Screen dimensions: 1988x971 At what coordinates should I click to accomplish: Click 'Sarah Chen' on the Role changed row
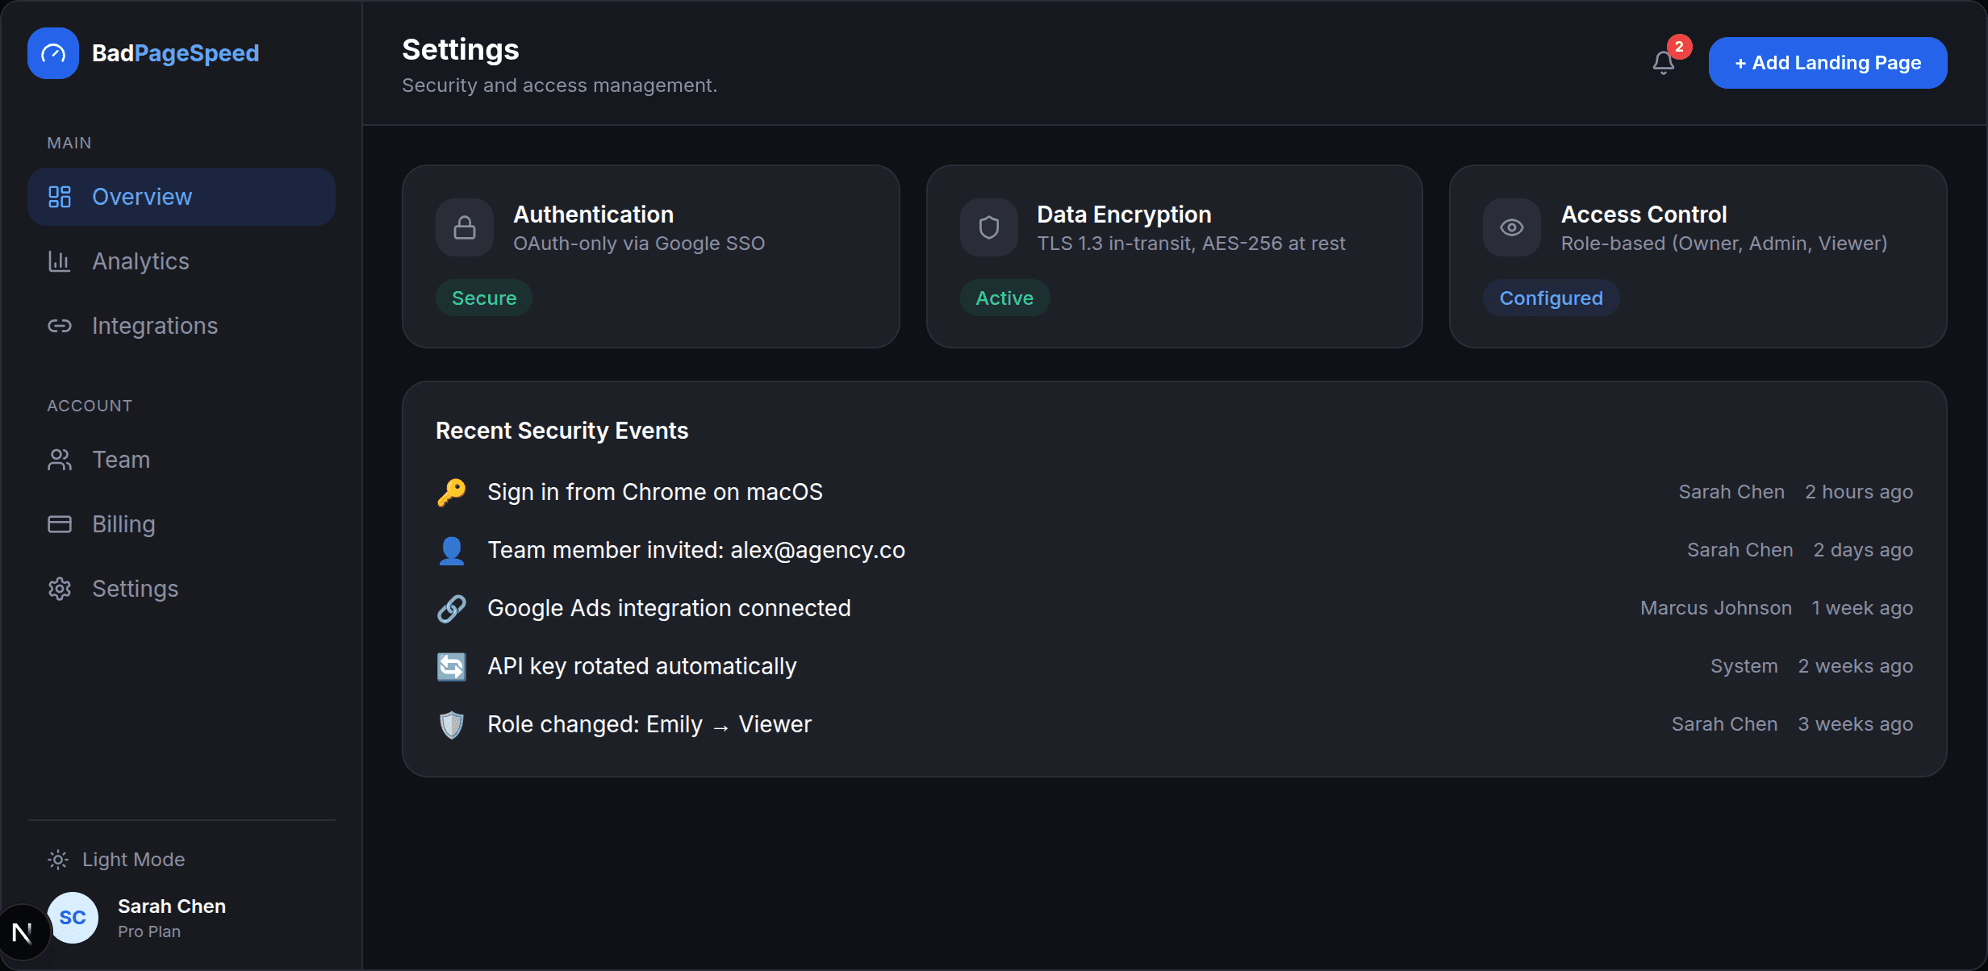point(1724,724)
